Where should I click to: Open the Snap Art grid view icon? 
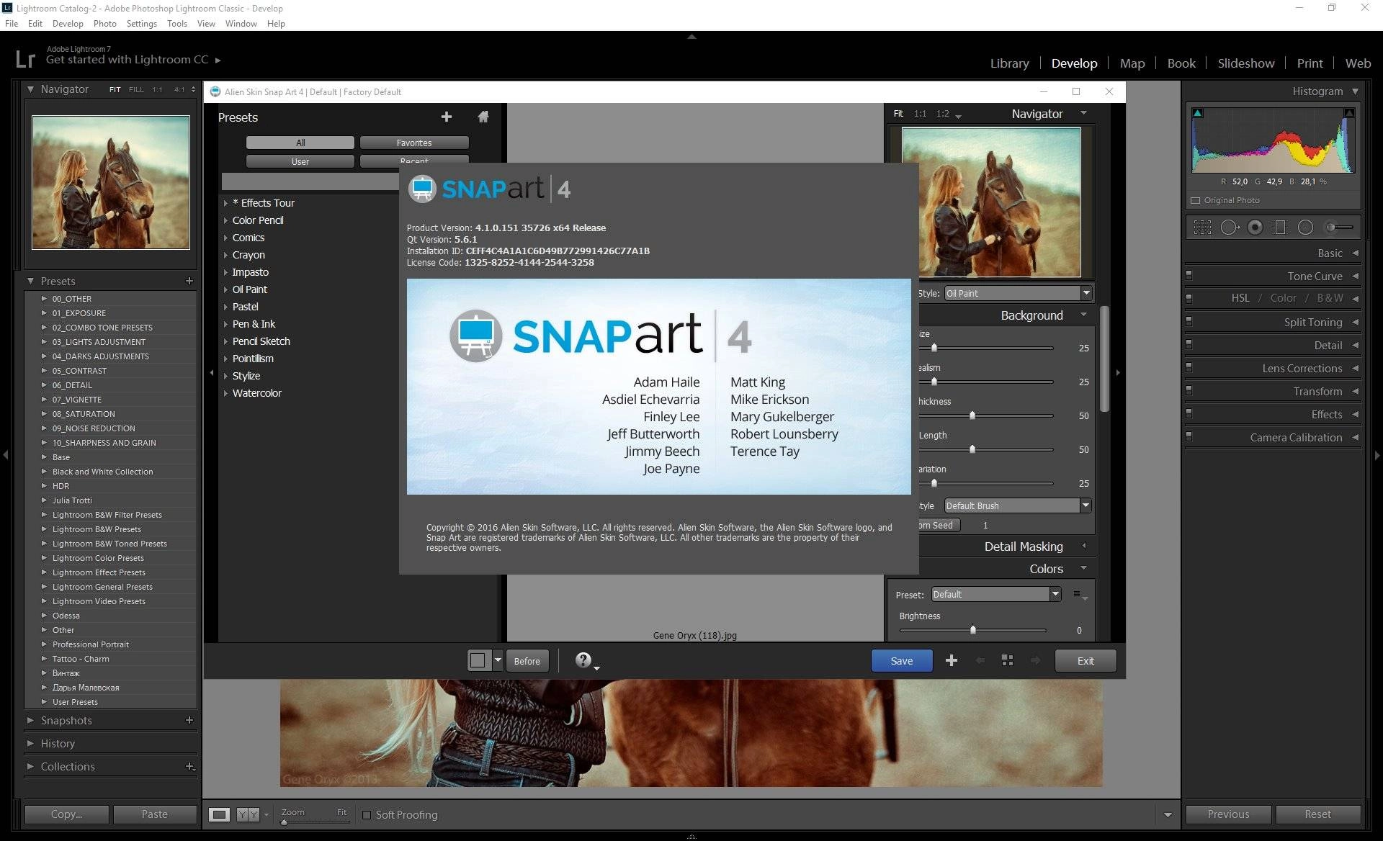click(x=1007, y=660)
